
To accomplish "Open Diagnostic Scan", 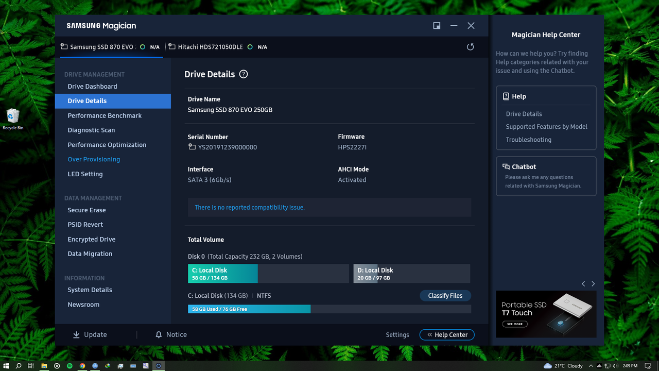I will pos(91,130).
